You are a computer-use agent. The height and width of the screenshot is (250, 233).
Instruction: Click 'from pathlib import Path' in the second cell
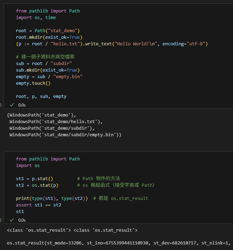pos(48,159)
